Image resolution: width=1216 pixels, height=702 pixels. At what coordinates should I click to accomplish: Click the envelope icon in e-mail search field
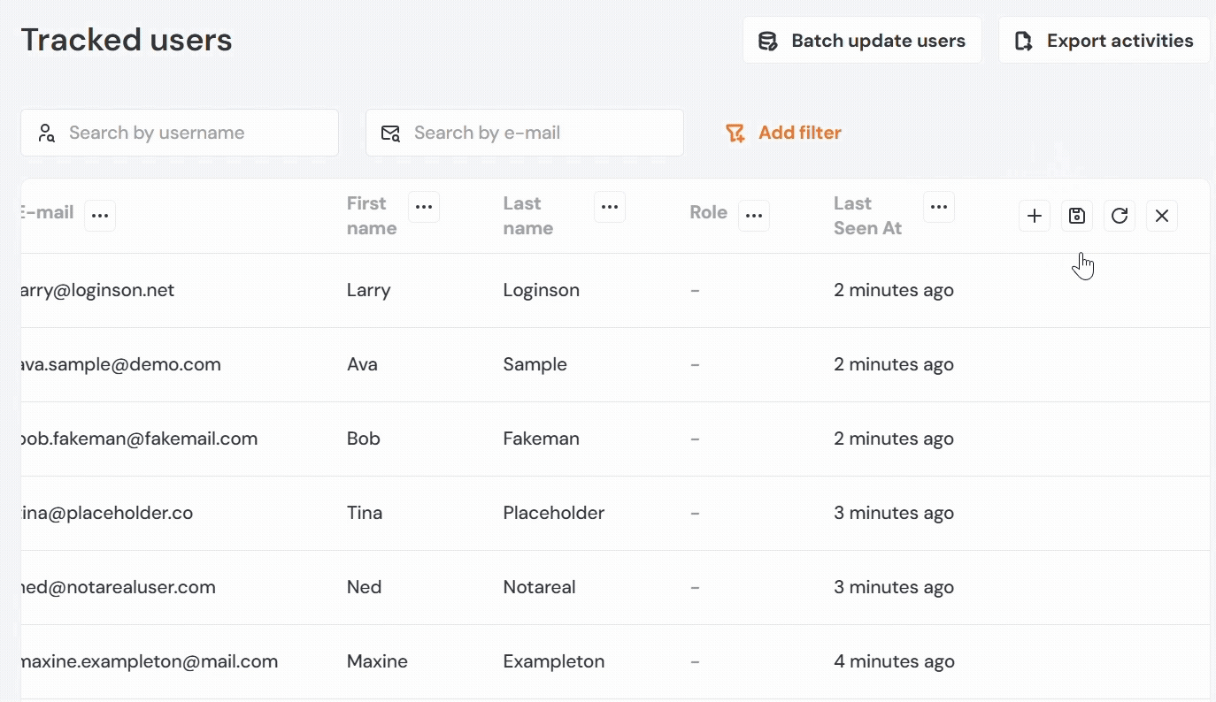(390, 133)
